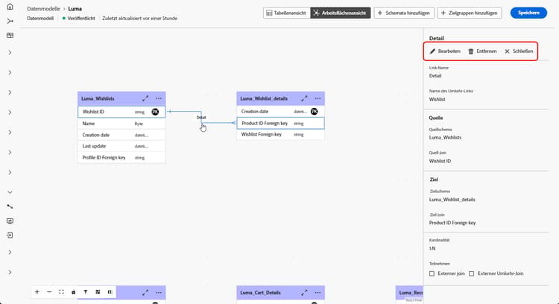Select the Name row in Luma_Wishlists

click(x=121, y=124)
